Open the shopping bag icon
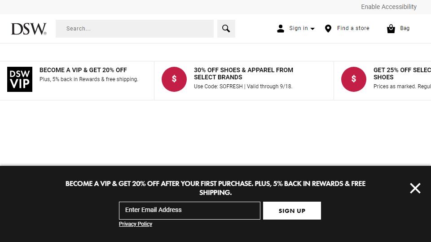 coord(391,29)
